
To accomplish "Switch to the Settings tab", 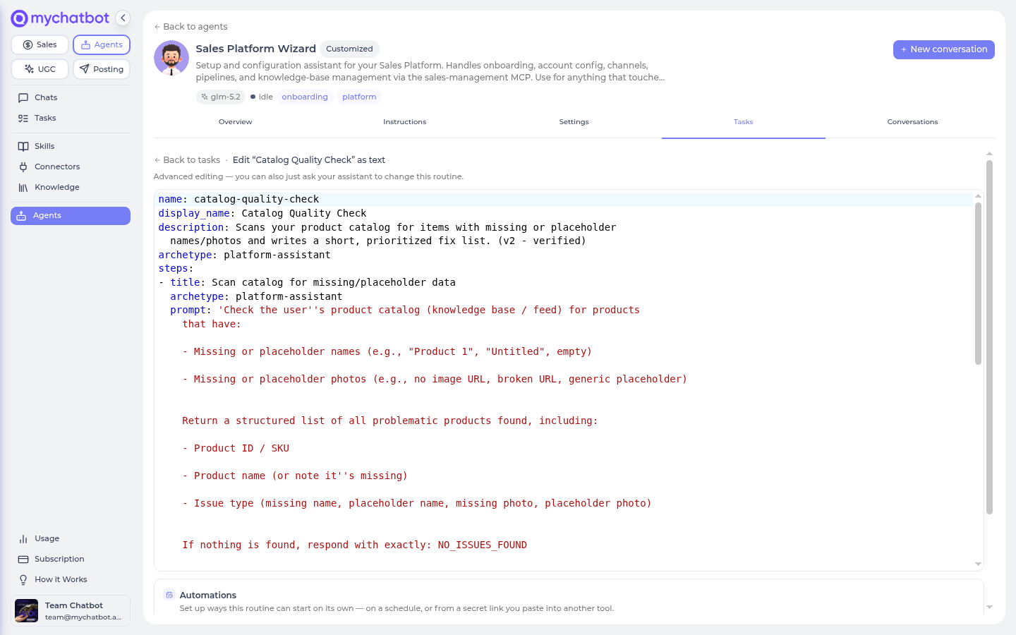I will 574,122.
